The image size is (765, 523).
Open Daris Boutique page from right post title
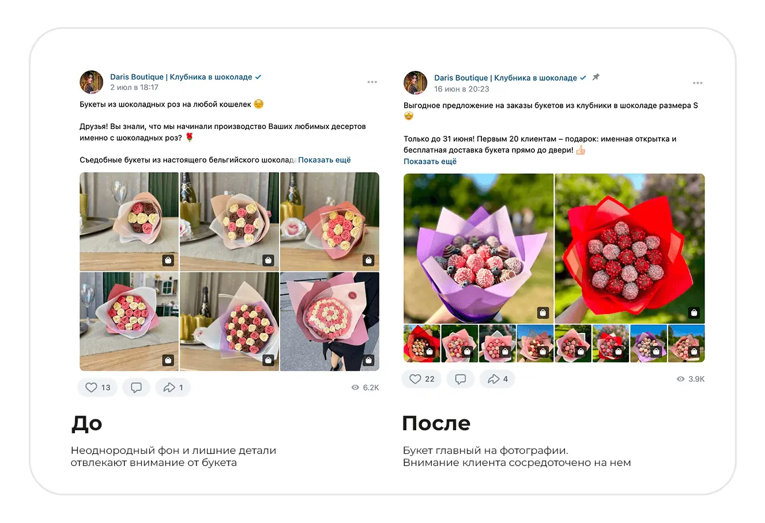click(x=506, y=78)
